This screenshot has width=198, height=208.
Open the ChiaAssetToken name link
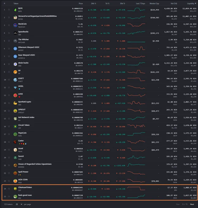tap(25, 188)
